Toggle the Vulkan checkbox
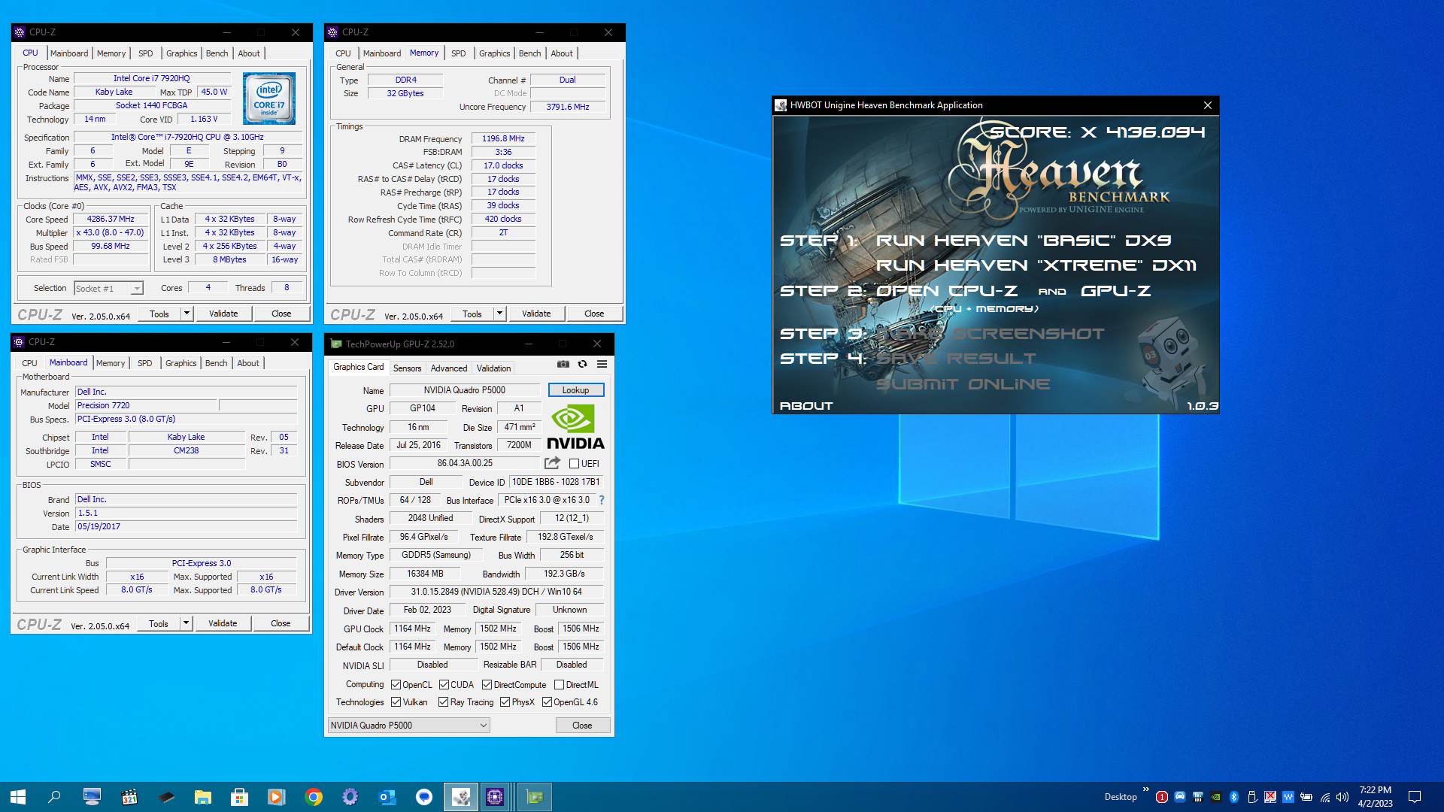Image resolution: width=1444 pixels, height=812 pixels. [x=396, y=702]
